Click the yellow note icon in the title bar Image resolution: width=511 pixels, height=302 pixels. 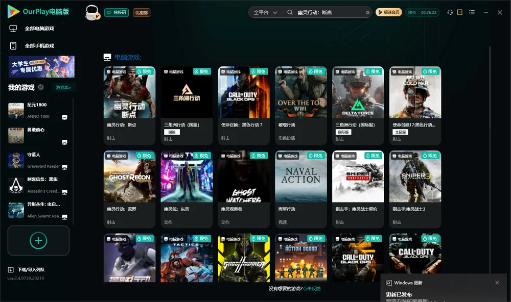coord(460,12)
